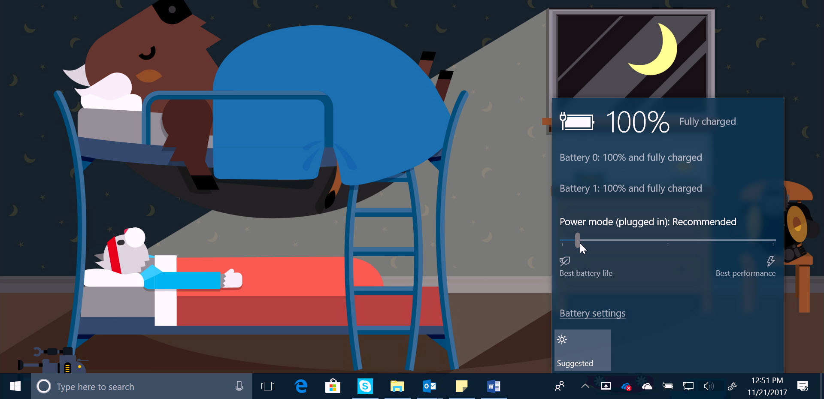The image size is (824, 399).
Task: Open the network tray icon
Action: tap(688, 387)
